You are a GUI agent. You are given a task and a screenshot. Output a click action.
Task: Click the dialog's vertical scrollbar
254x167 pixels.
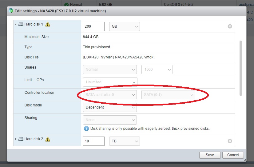(x=241, y=68)
